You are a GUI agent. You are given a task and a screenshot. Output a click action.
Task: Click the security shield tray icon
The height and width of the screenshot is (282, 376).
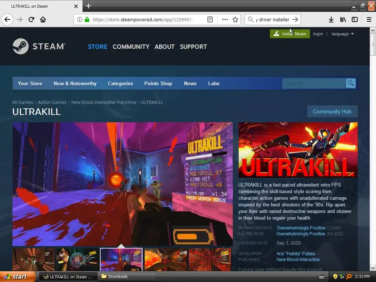pyautogui.click(x=335, y=276)
